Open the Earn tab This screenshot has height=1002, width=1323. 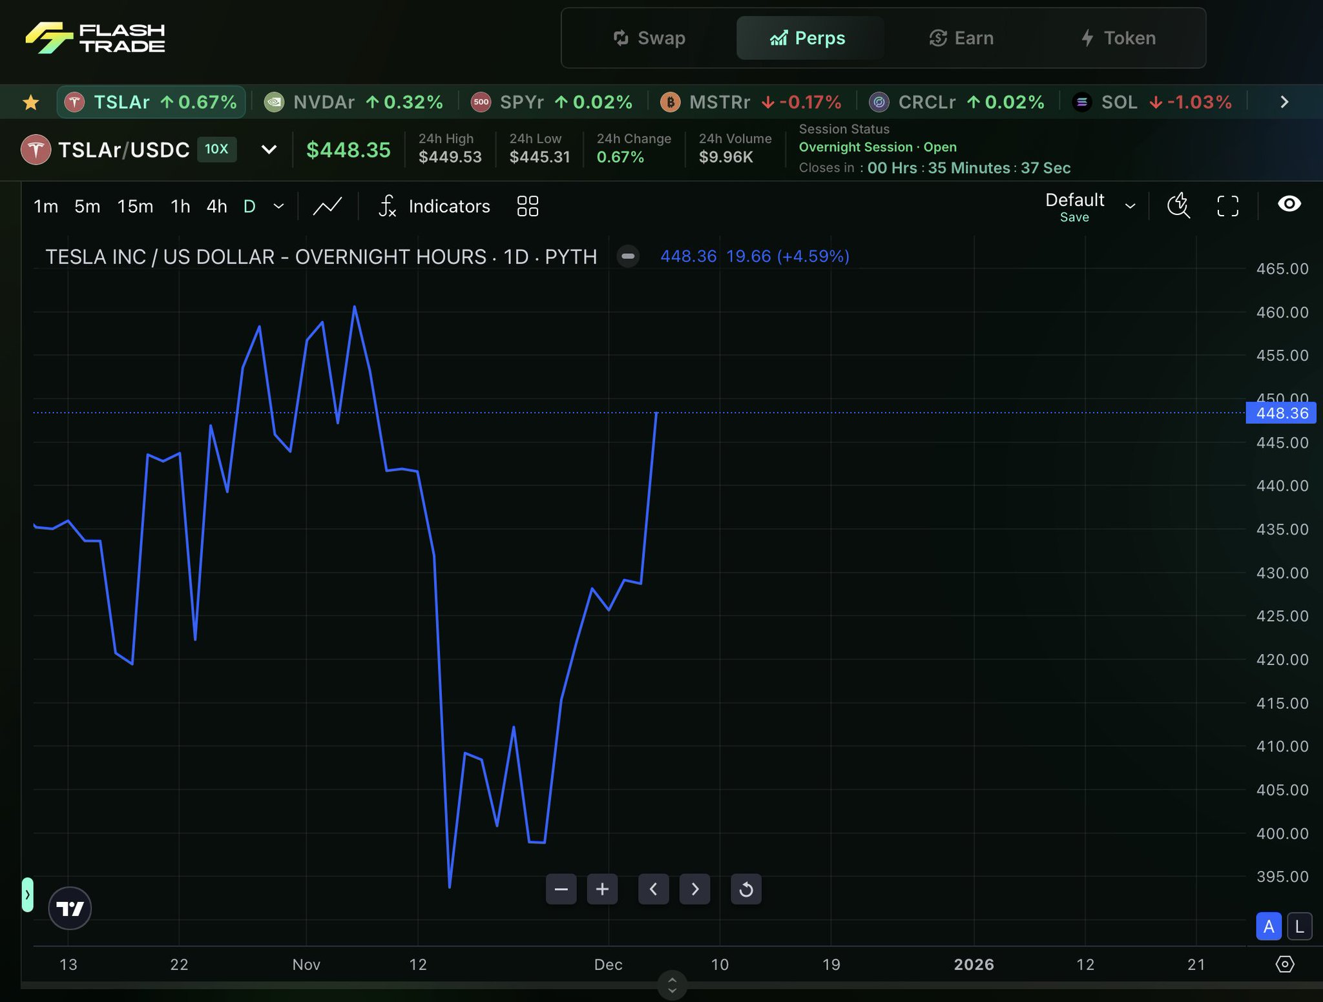(962, 38)
